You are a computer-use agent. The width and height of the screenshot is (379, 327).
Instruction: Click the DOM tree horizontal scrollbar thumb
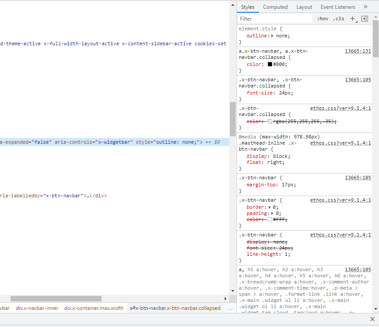[x=56, y=299]
